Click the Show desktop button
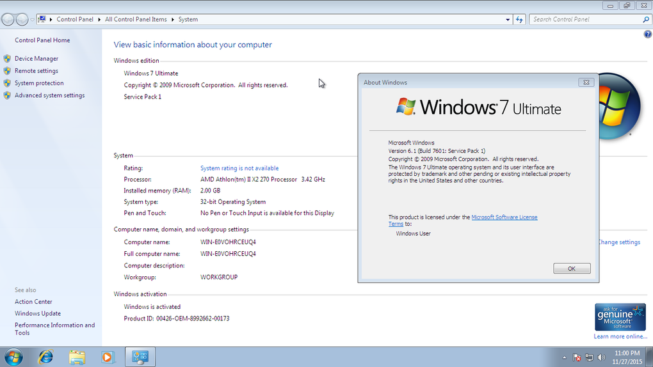Screen dimensions: 653x367 649,357
